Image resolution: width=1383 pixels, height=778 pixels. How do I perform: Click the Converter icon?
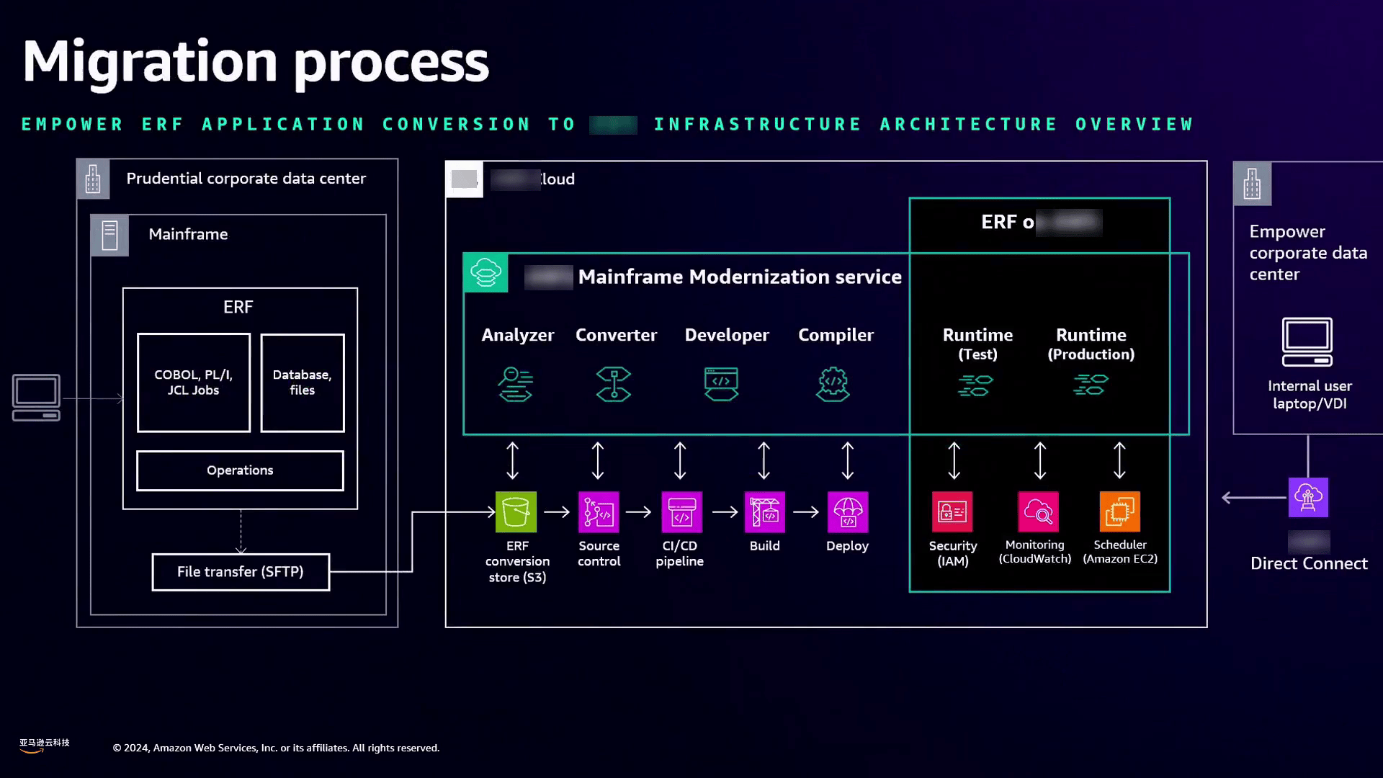(614, 384)
